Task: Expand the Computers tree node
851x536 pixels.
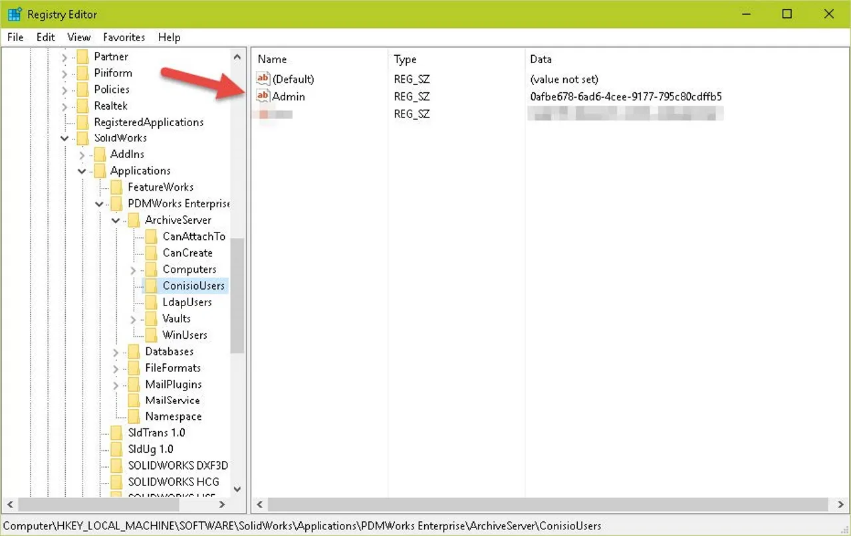Action: tap(133, 270)
